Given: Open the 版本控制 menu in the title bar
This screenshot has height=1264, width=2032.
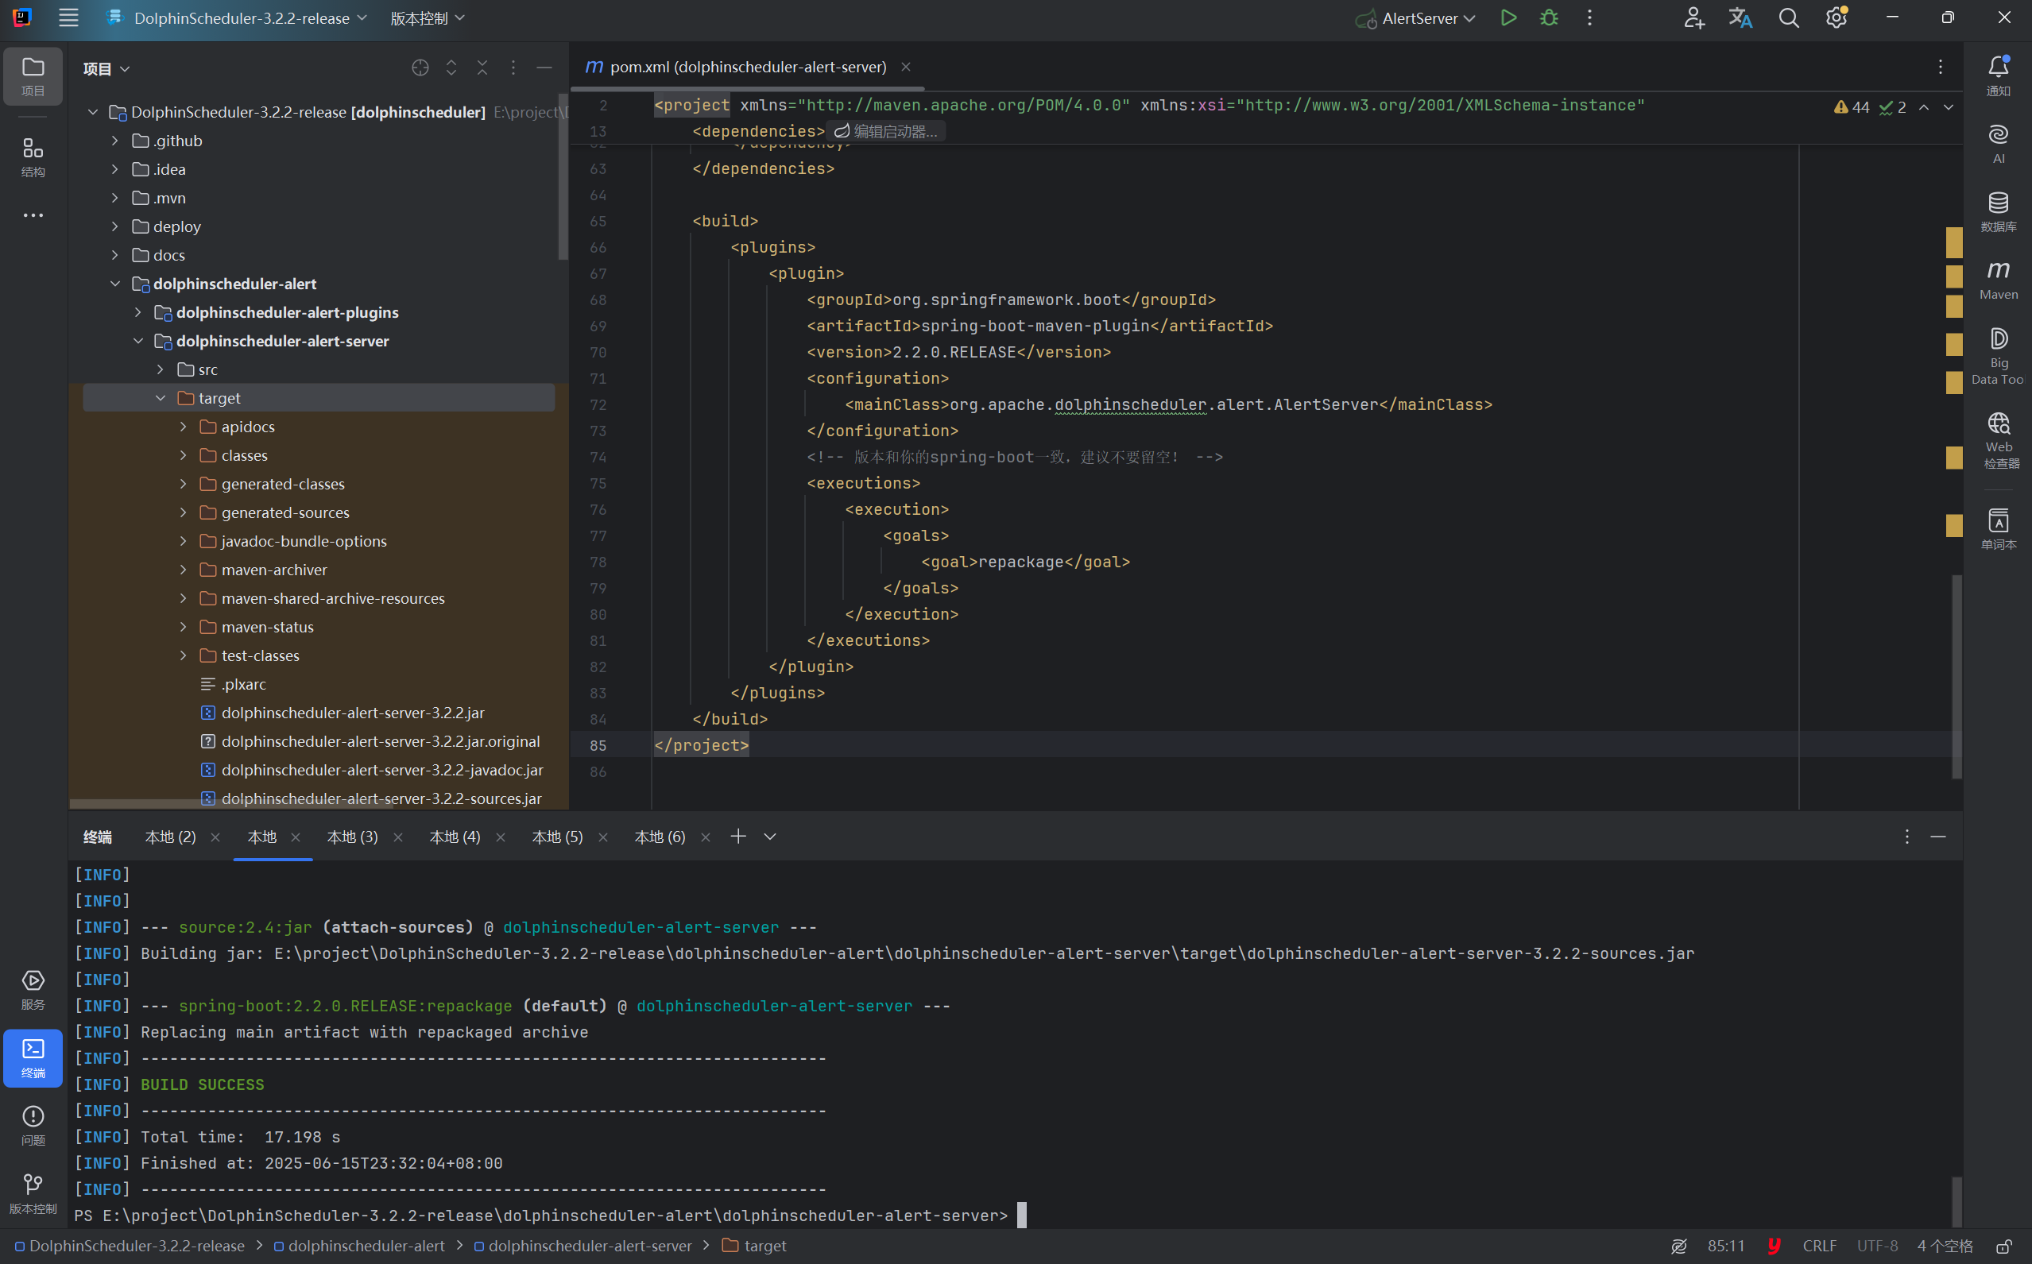Looking at the screenshot, I should pyautogui.click(x=428, y=17).
